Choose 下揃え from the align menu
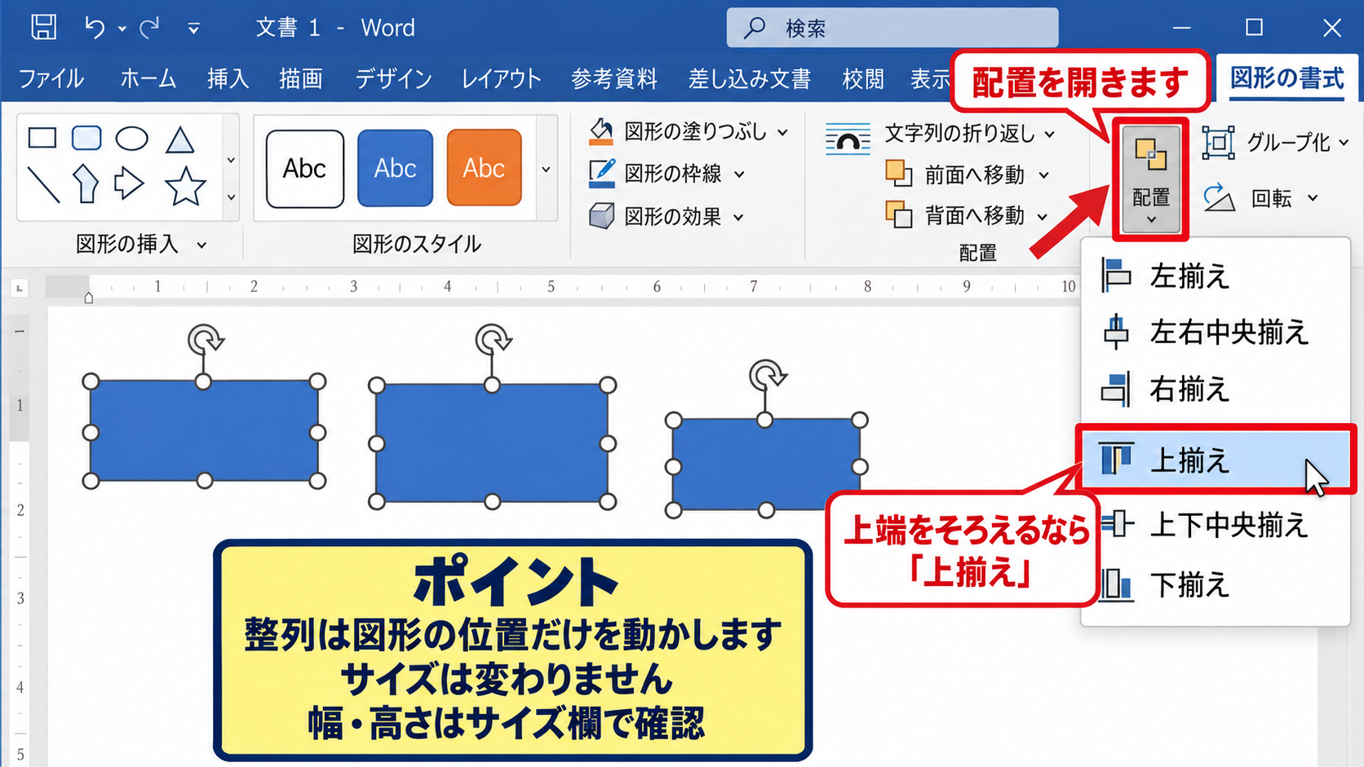Viewport: 1364px width, 767px height. tap(1215, 584)
